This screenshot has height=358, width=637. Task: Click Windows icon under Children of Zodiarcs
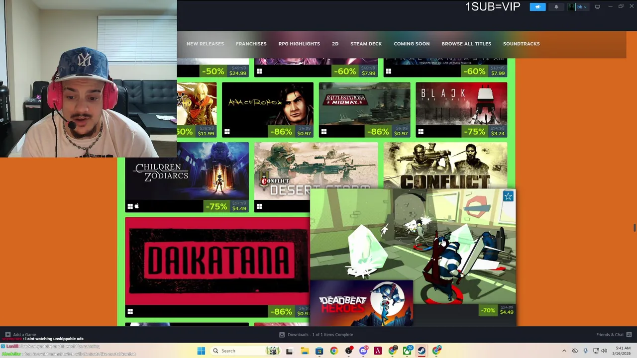tap(130, 206)
